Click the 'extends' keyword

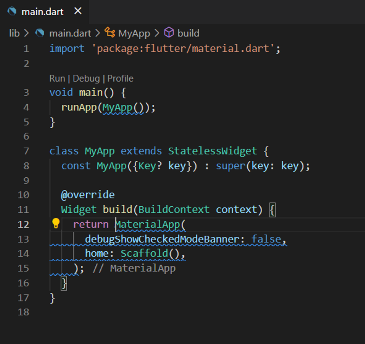point(141,151)
